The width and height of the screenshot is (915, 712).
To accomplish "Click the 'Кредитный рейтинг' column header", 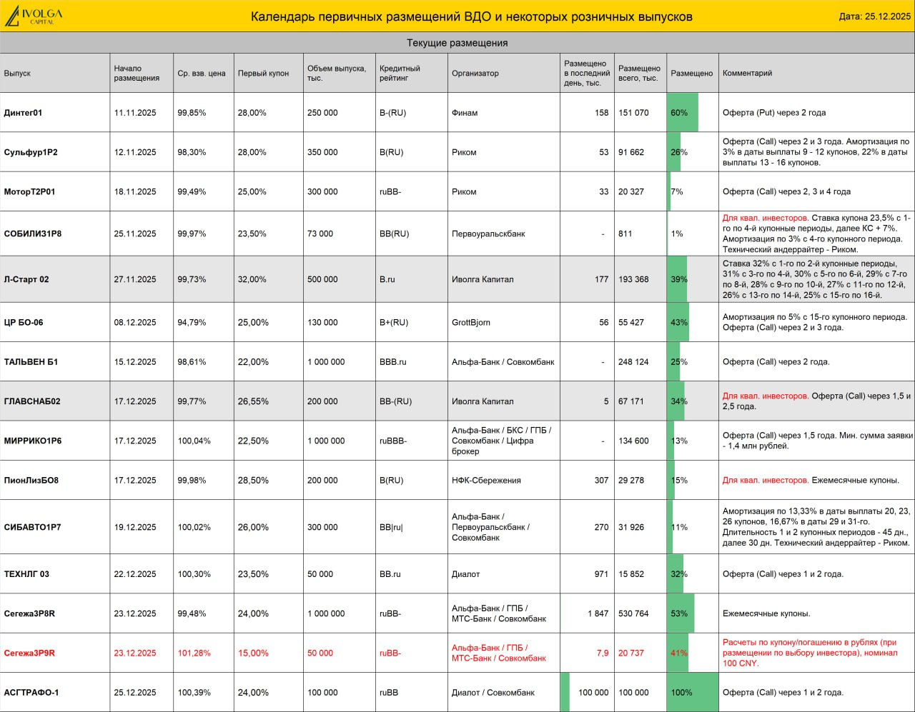I will point(400,73).
